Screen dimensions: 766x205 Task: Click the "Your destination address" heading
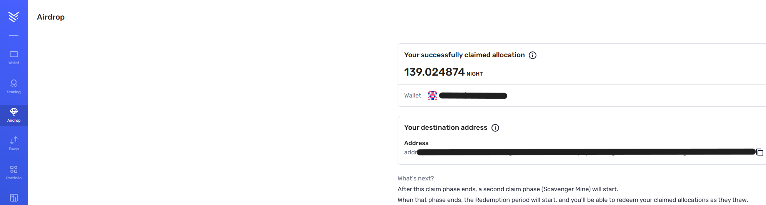[445, 127]
